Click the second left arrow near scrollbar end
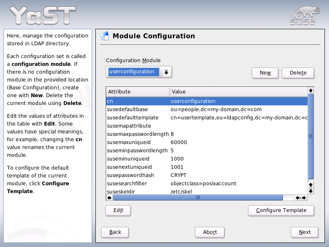Viewport: 329px width, 247px height. [298, 198]
